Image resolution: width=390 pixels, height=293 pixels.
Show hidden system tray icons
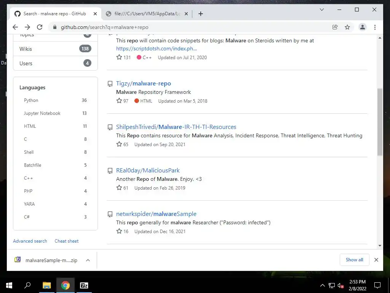point(322,285)
